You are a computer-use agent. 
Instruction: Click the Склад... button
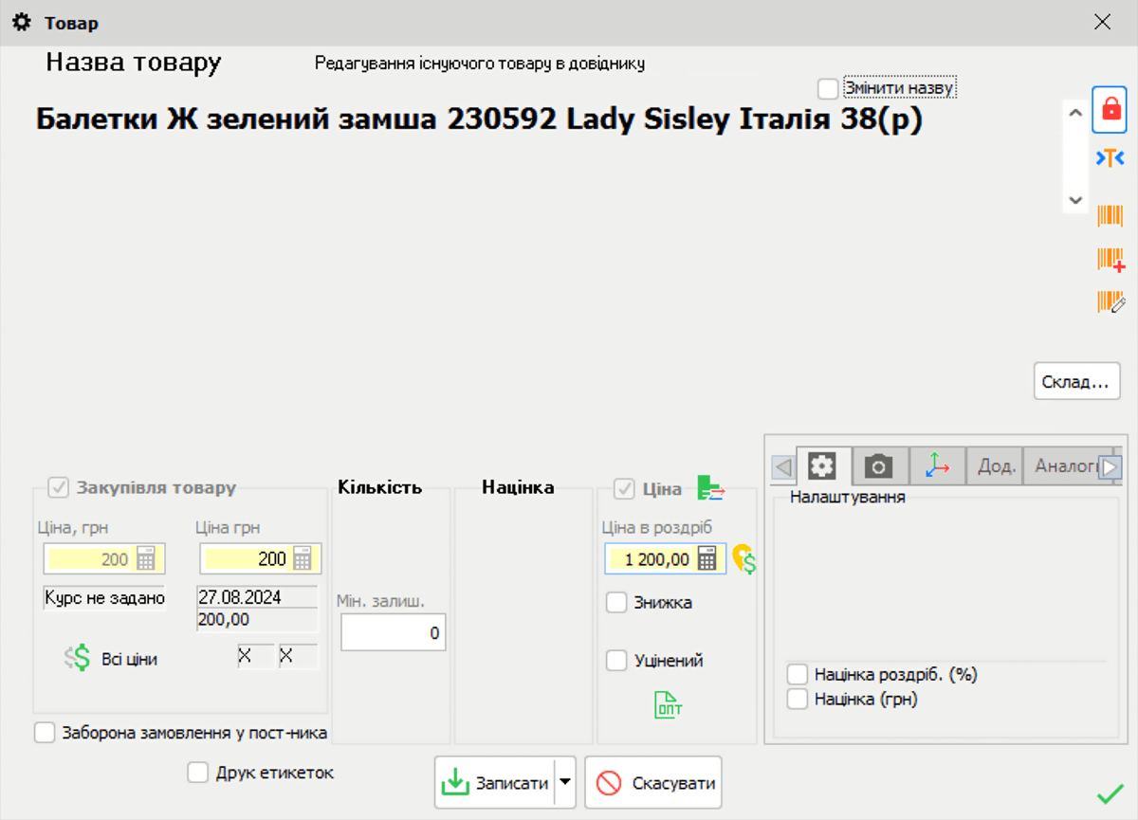click(1076, 382)
